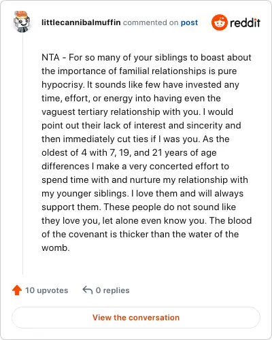
Task: Click the word "hypocrisy." in the comment
Action: click(63, 85)
